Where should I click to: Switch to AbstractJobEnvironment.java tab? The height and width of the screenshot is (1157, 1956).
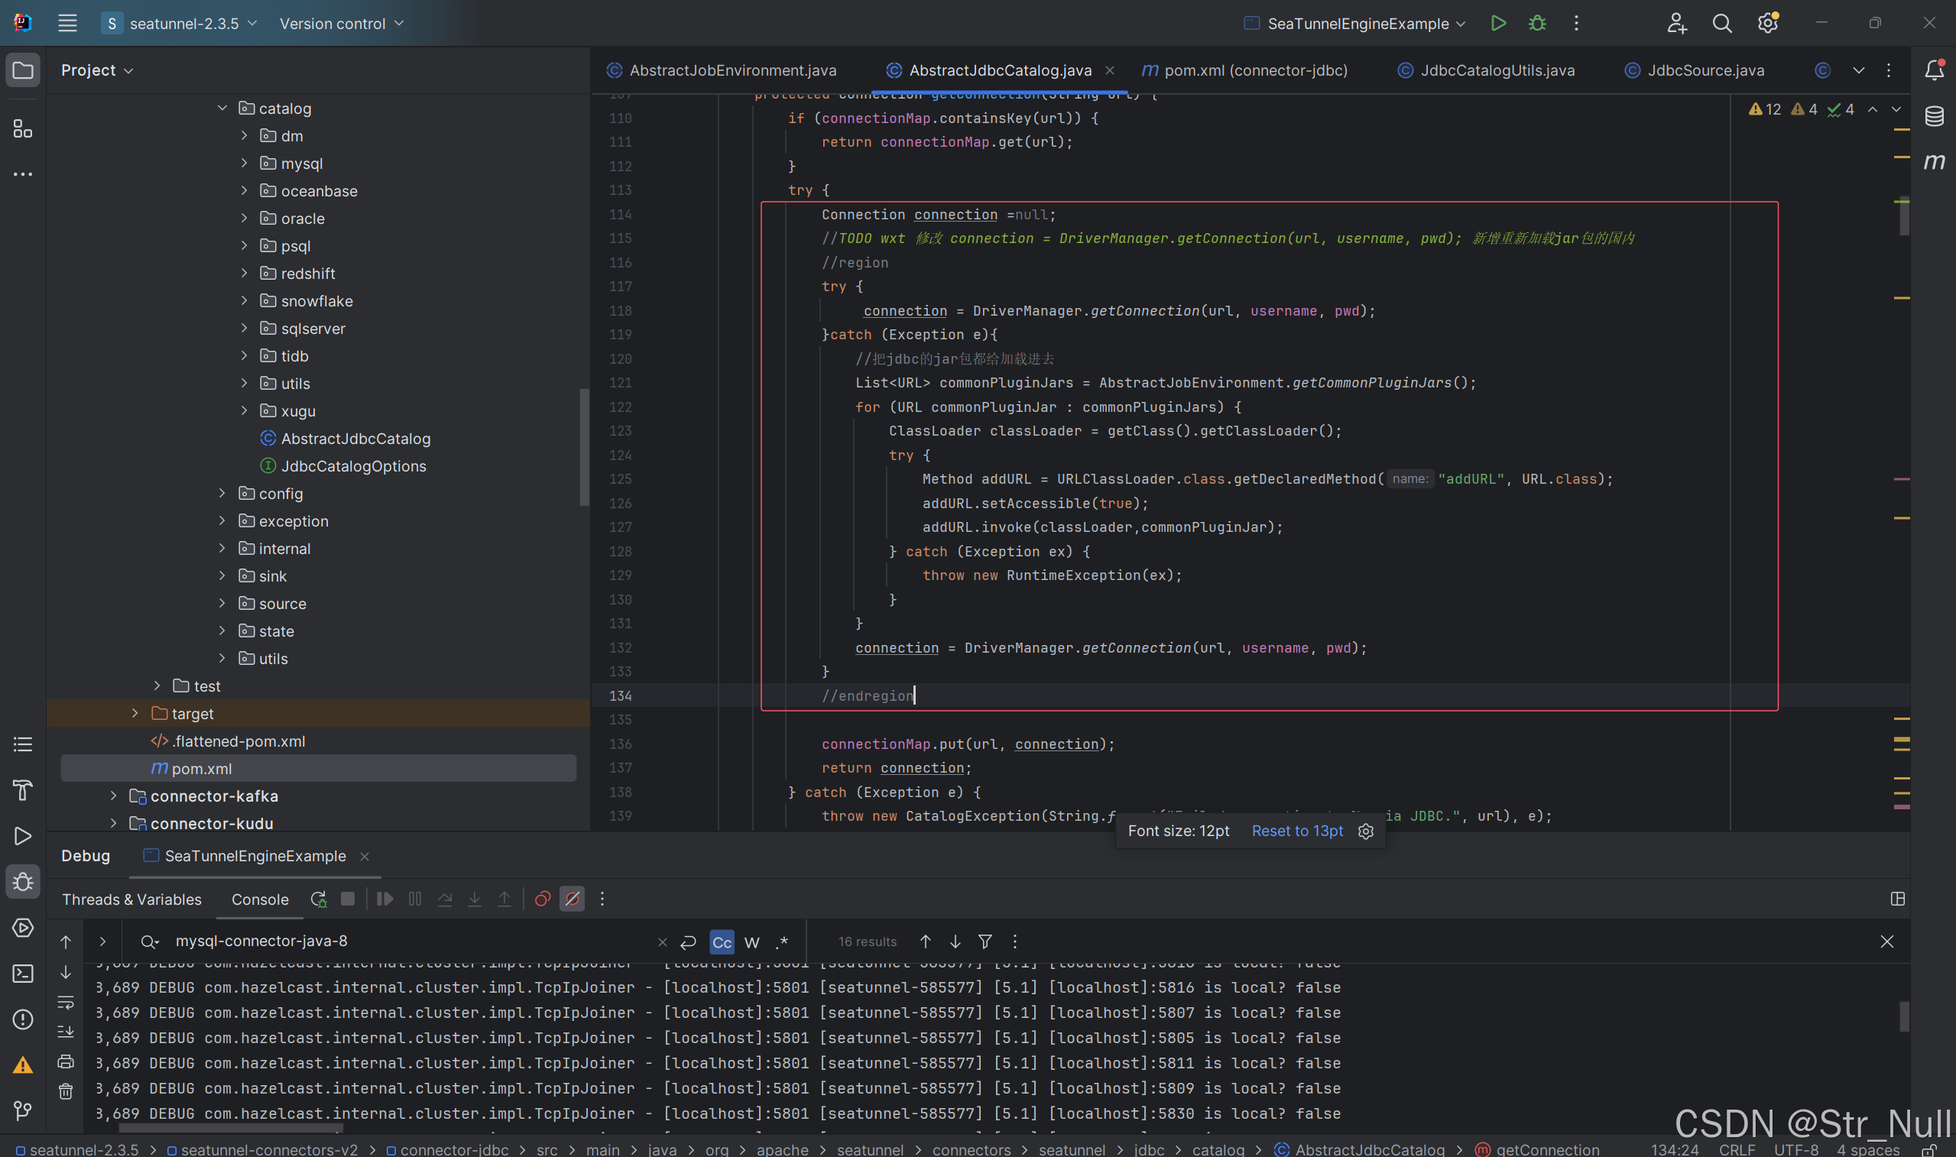(722, 70)
